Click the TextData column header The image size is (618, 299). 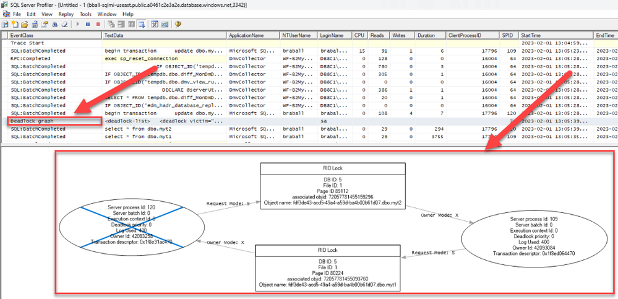pos(165,35)
